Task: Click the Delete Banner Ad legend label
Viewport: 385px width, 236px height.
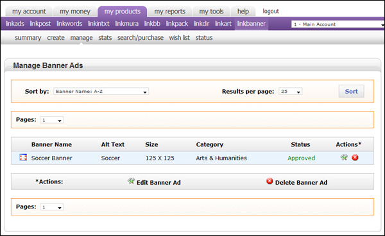Action: pyautogui.click(x=301, y=183)
